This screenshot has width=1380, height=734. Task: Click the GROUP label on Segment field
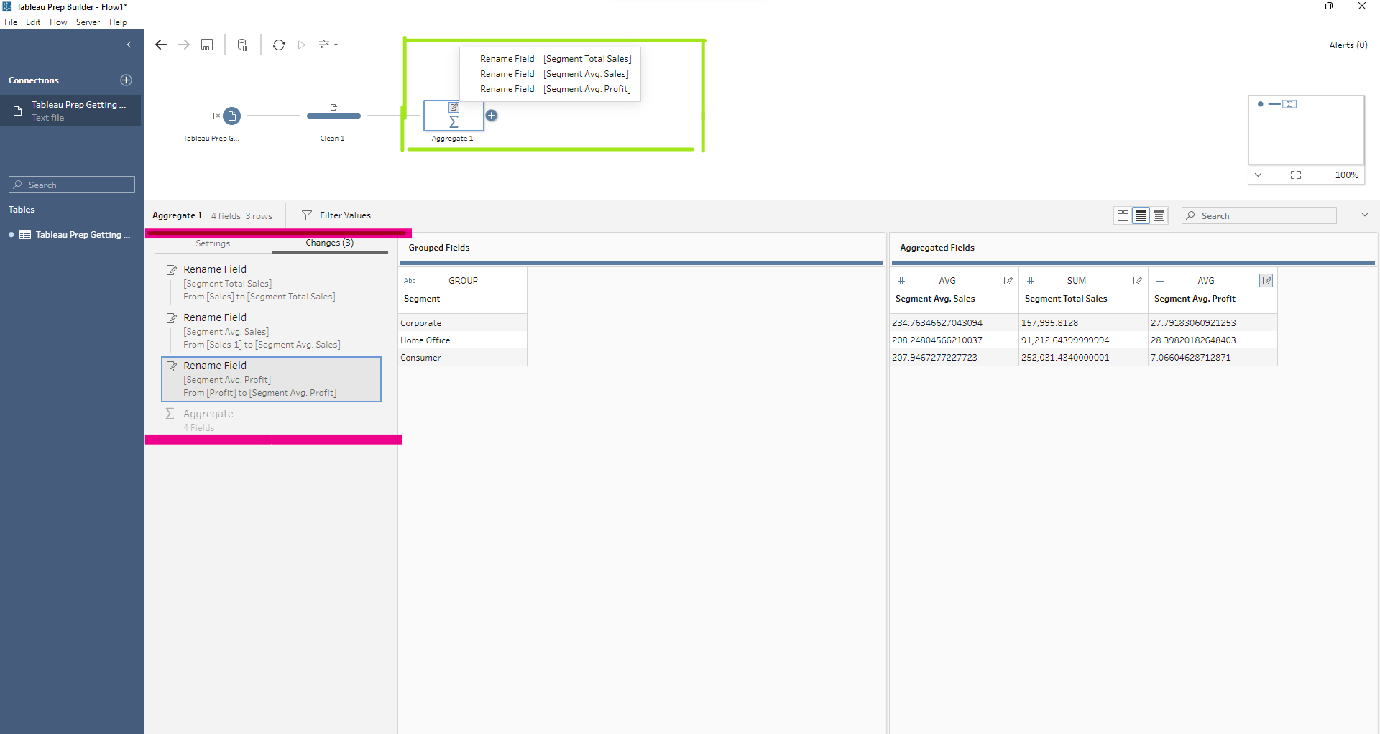pos(463,281)
